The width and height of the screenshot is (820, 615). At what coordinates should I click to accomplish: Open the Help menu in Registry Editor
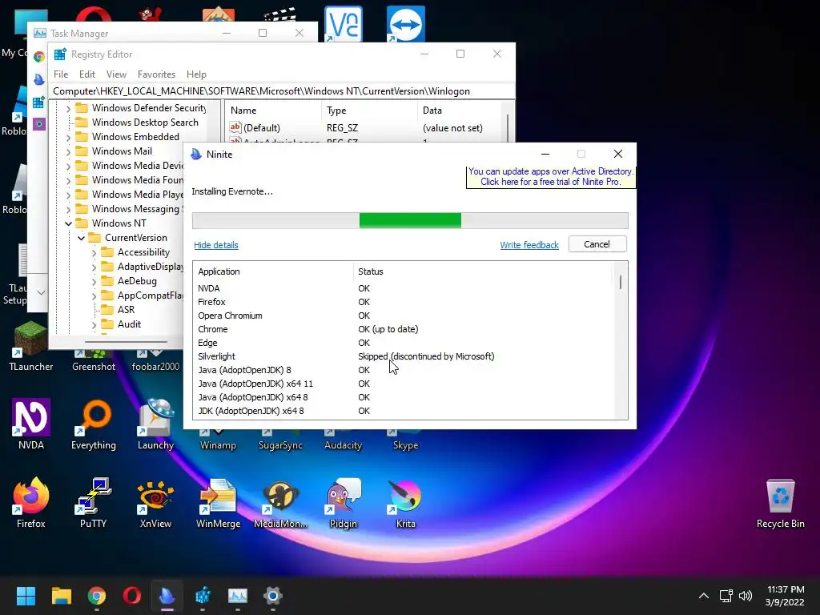click(197, 74)
